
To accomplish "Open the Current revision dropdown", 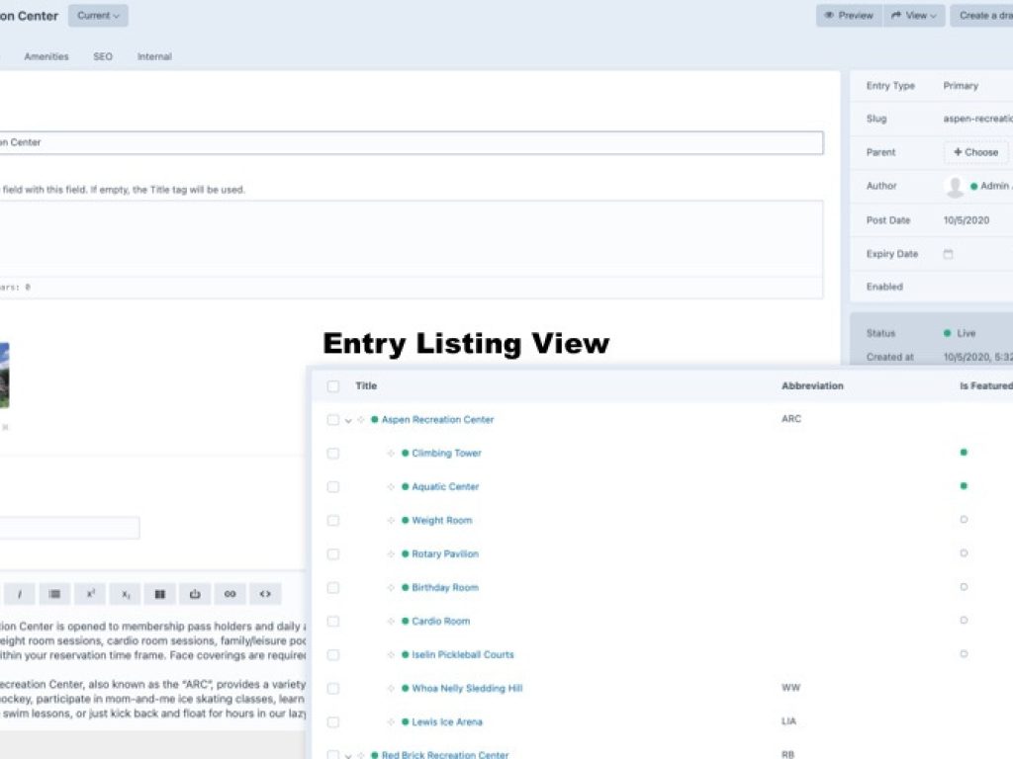I will (x=98, y=15).
